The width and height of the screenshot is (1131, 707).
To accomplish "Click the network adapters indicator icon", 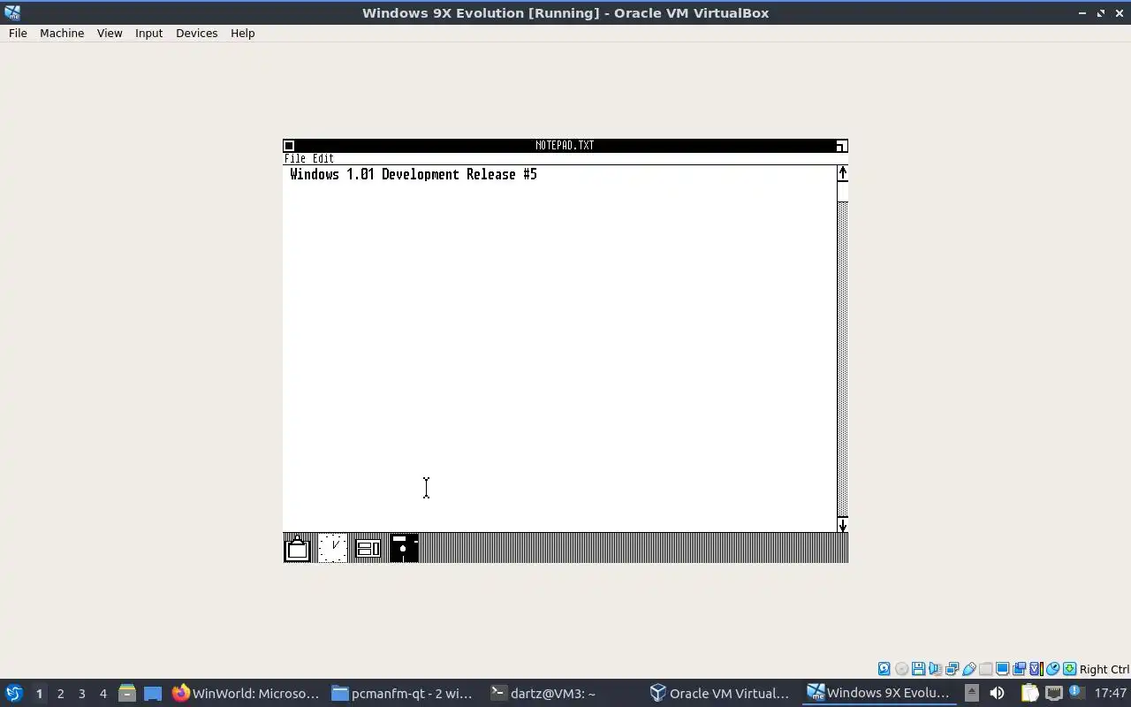I will pyautogui.click(x=952, y=669).
